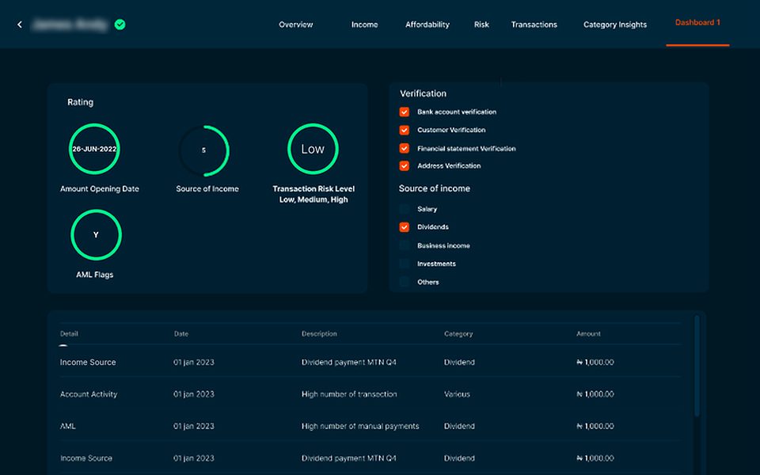Click the Source of income section heading
This screenshot has height=475, width=760.
tap(435, 188)
